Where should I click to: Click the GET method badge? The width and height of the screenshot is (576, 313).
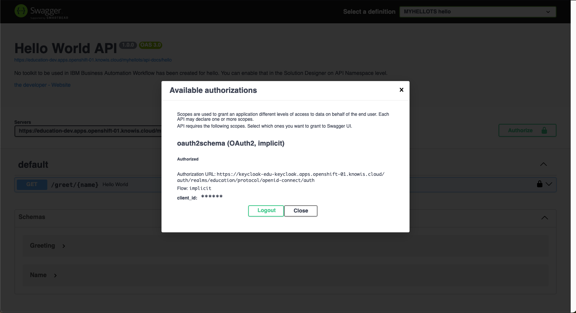[32, 184]
